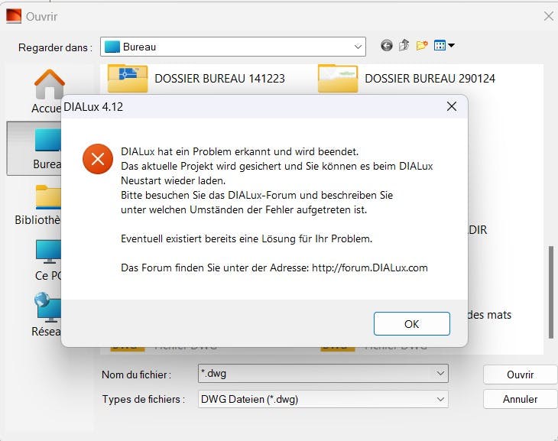Close the Ouvrir file dialog

tap(548, 16)
